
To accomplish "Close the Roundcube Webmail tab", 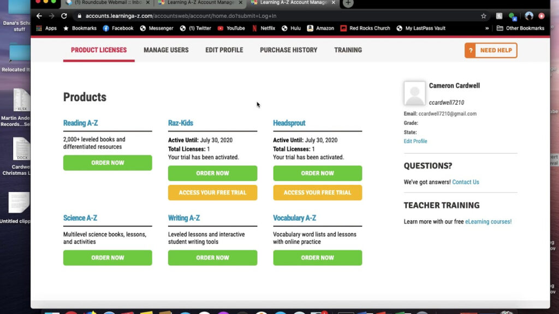I will [148, 3].
